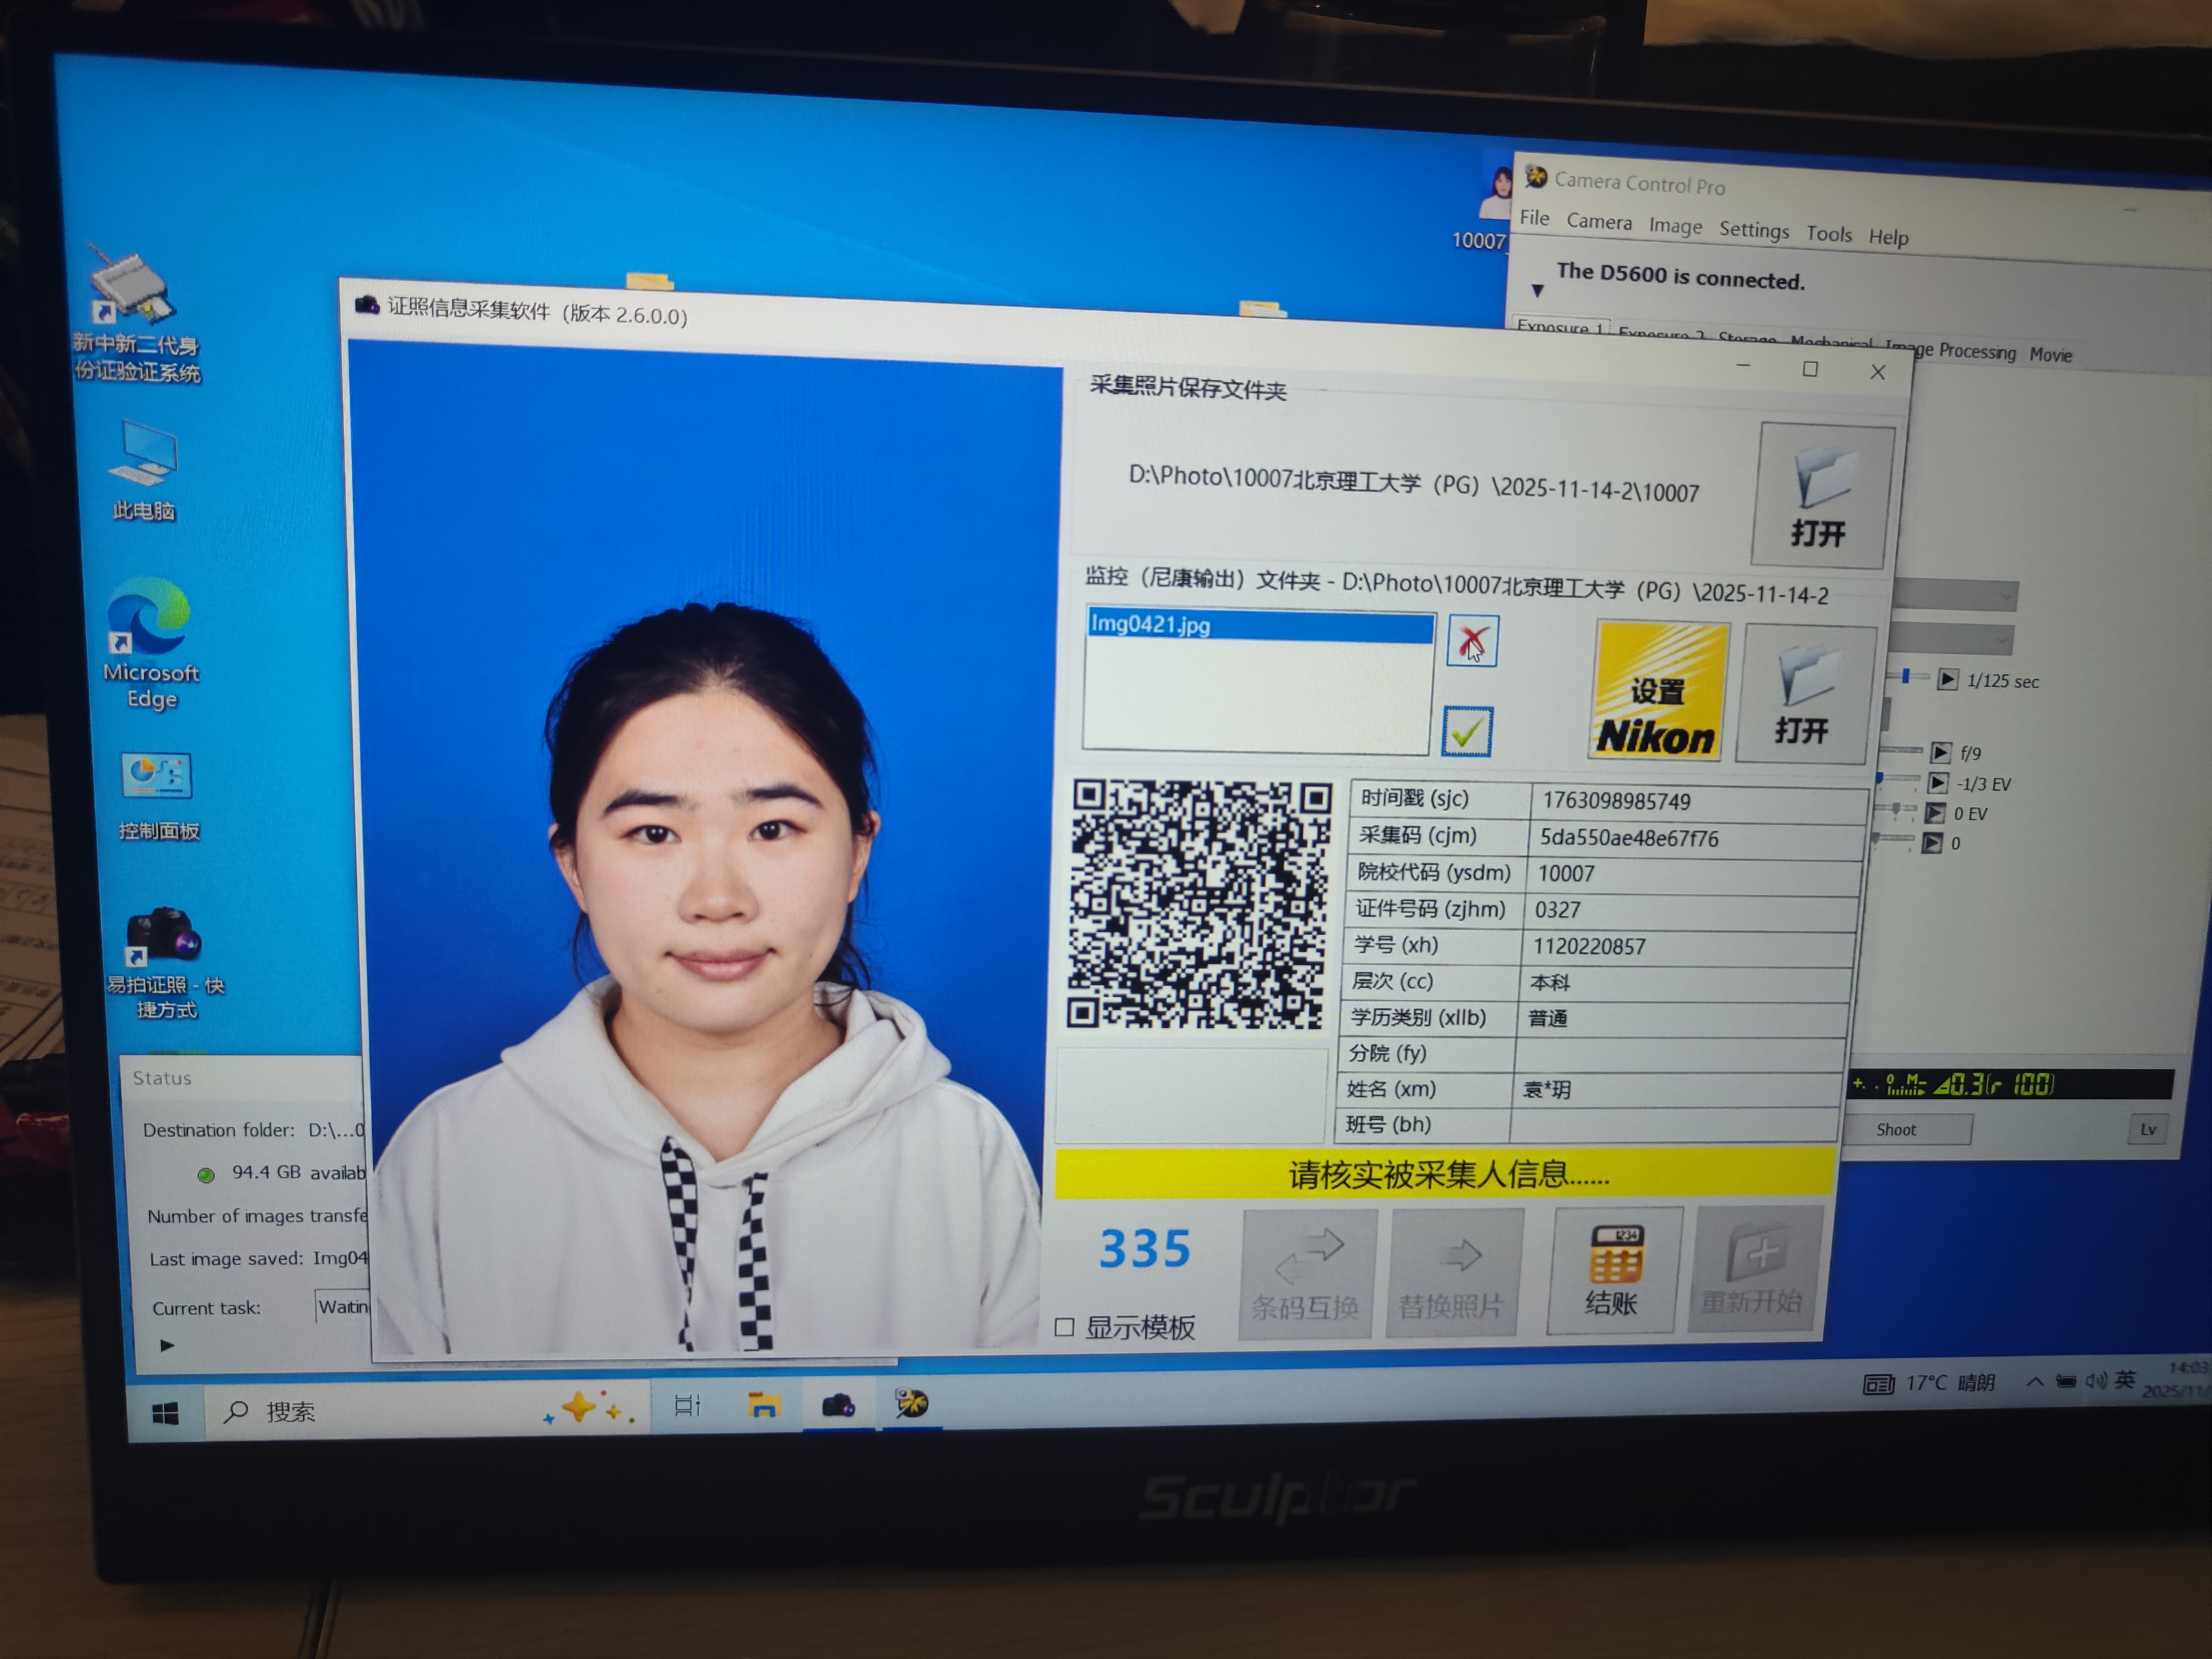The height and width of the screenshot is (1659, 2212).
Task: Adjust the shutter speed slider at 1/125 sec
Action: coord(1907,677)
